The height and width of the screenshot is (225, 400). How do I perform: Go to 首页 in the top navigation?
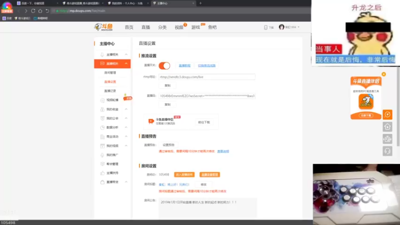pos(129,27)
